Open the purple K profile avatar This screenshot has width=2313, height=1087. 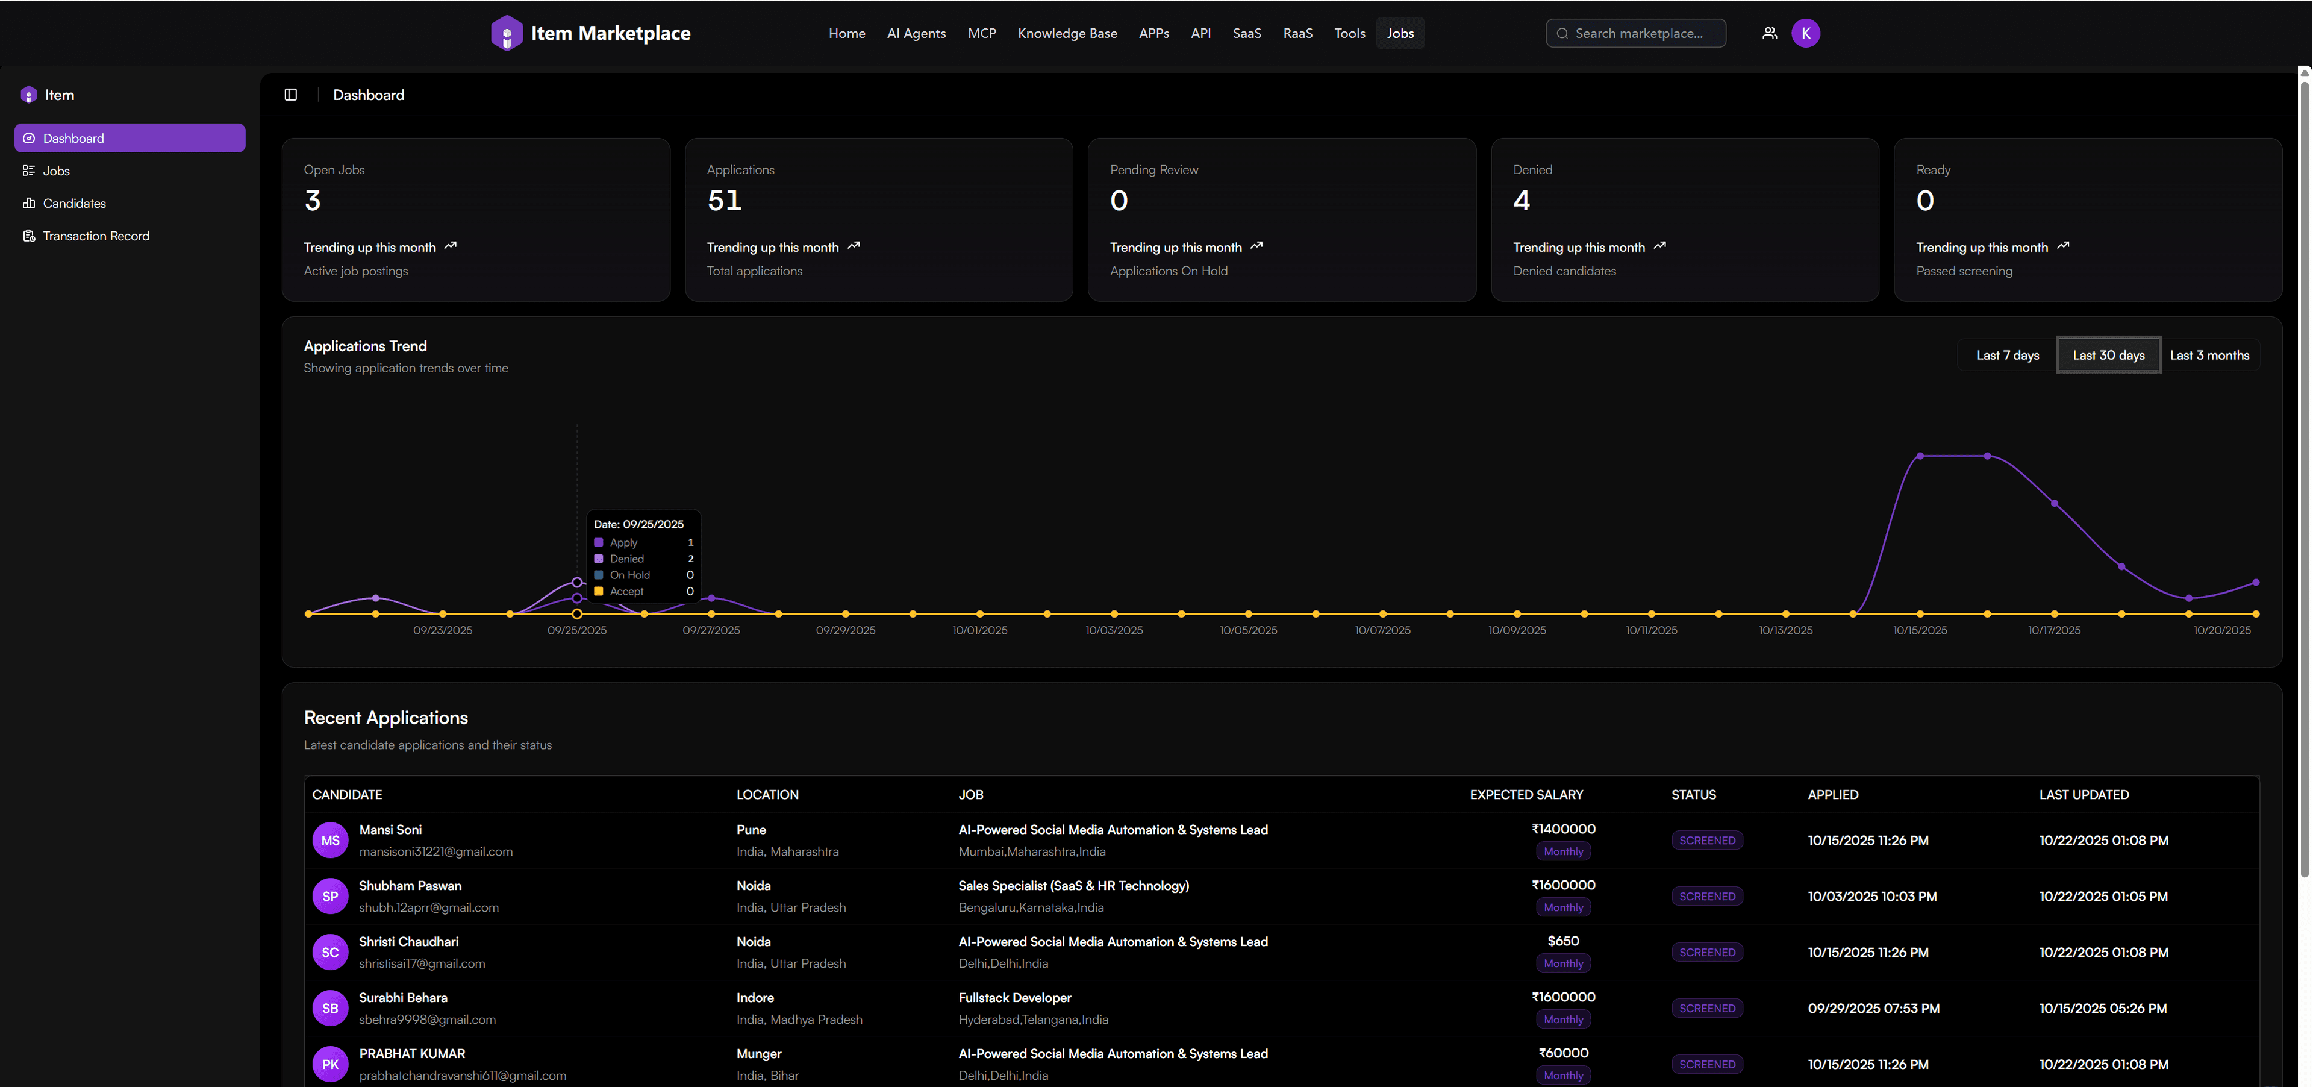(1805, 33)
